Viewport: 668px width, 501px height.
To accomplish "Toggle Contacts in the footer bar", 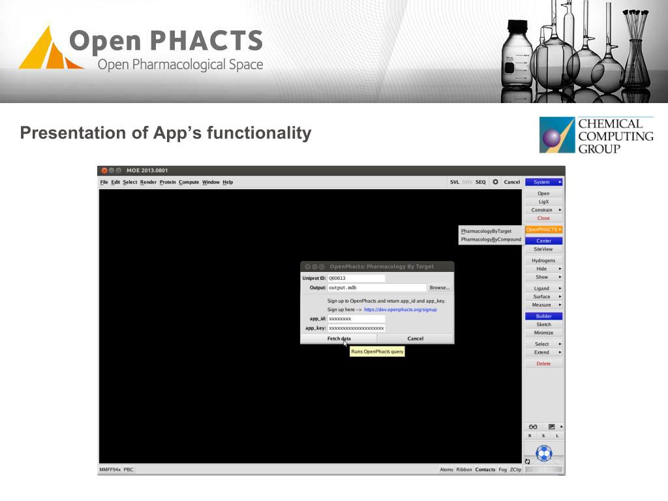I will click(485, 470).
